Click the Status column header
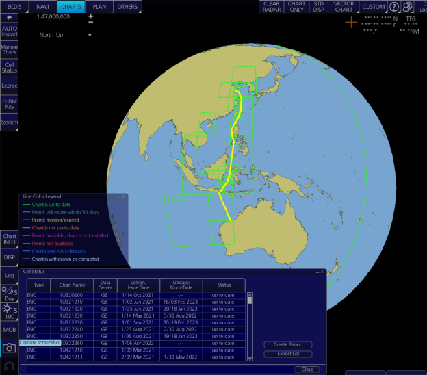This screenshot has height=375, width=427. click(x=224, y=285)
